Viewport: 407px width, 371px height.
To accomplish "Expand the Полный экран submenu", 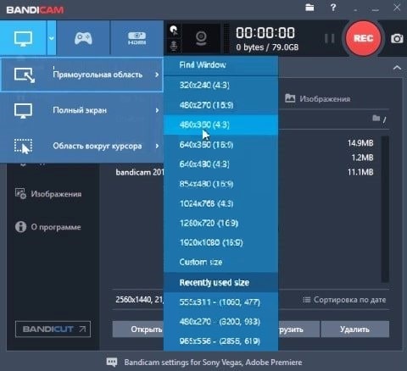I will (81, 110).
